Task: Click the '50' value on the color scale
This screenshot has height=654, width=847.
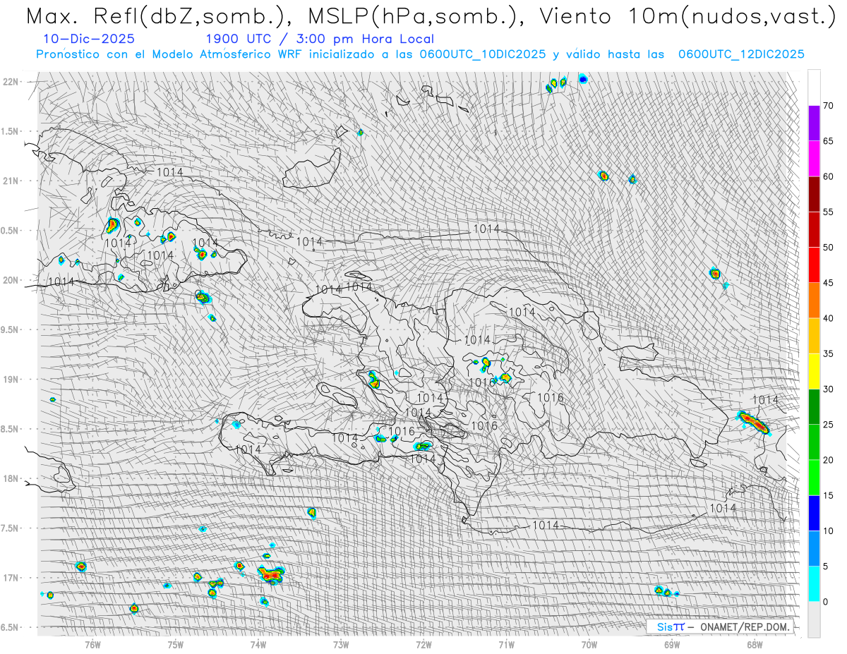Action: 829,248
